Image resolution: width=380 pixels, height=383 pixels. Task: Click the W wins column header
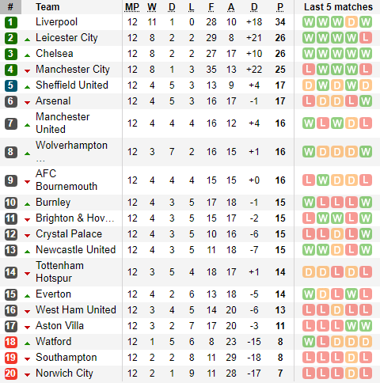(x=152, y=7)
